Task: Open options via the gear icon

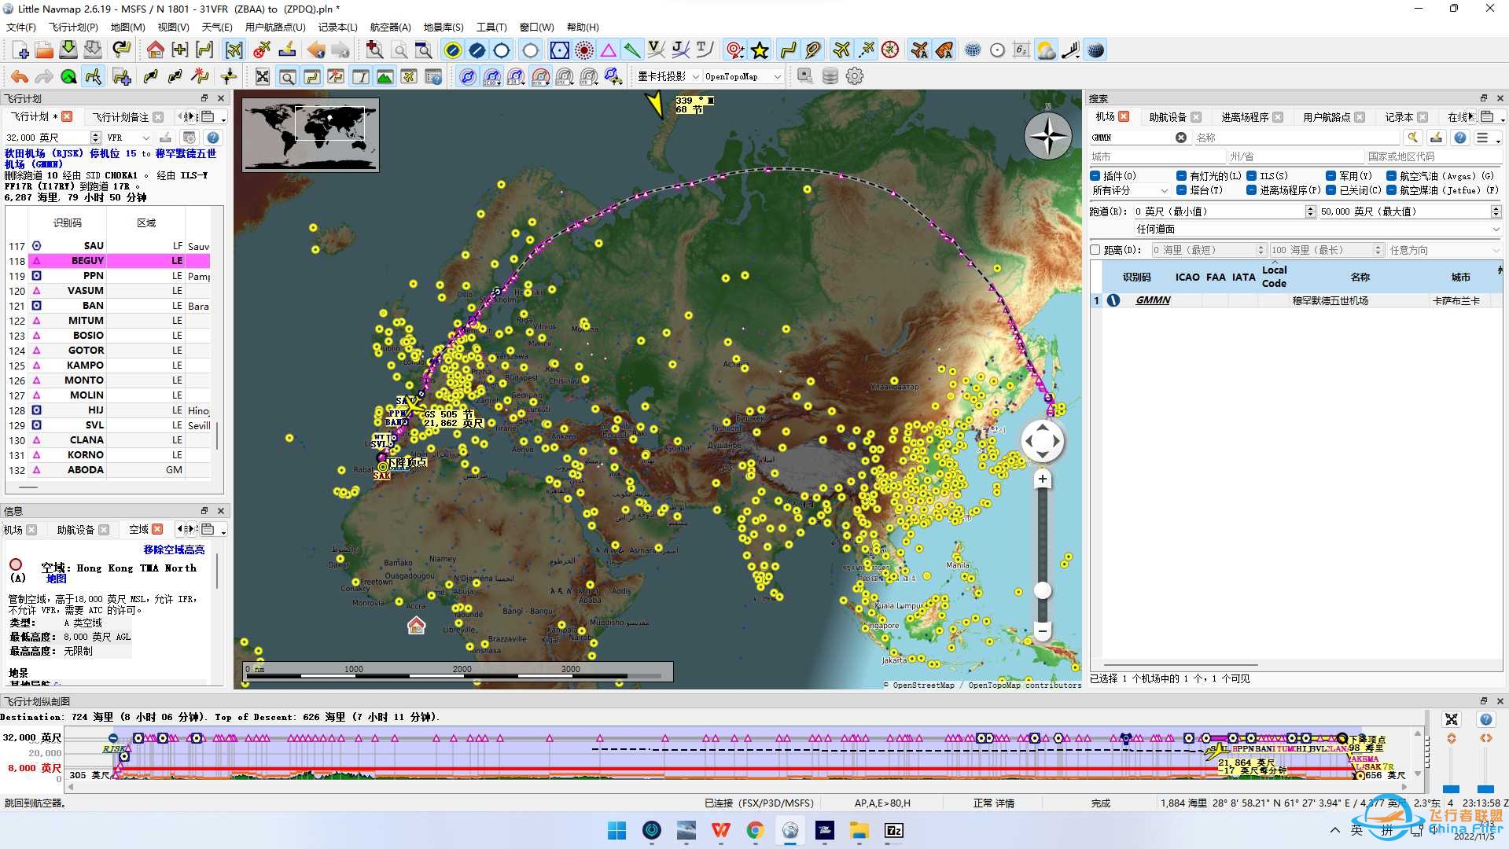Action: 855,76
